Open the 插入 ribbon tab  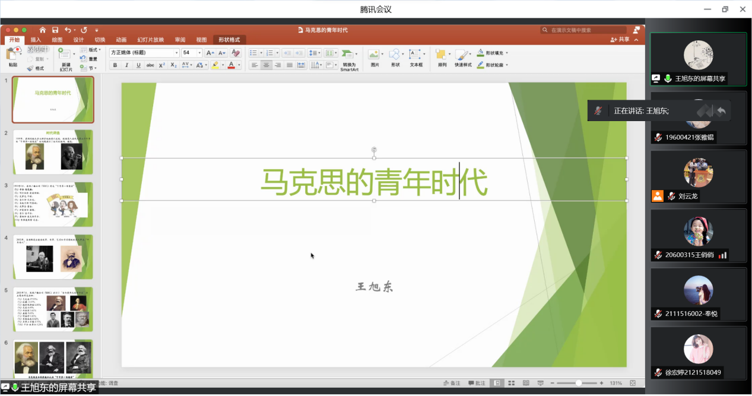[x=36, y=40]
